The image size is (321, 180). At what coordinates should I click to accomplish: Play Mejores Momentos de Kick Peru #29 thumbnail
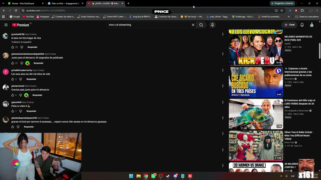(x=256, y=50)
